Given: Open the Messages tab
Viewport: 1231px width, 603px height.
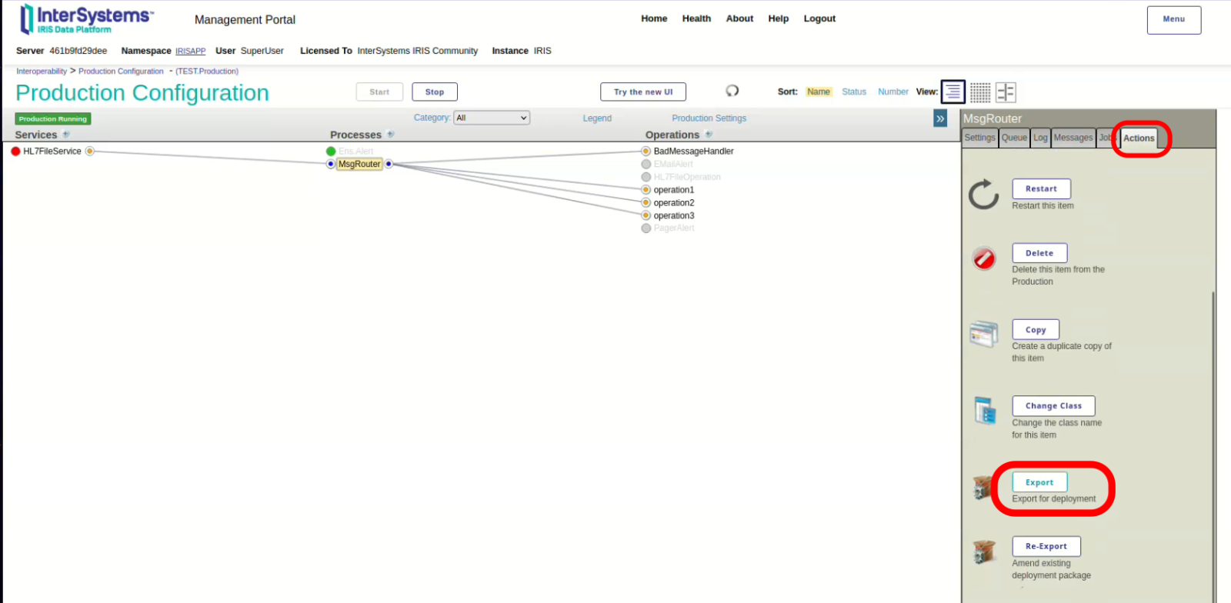Looking at the screenshot, I should [1073, 138].
